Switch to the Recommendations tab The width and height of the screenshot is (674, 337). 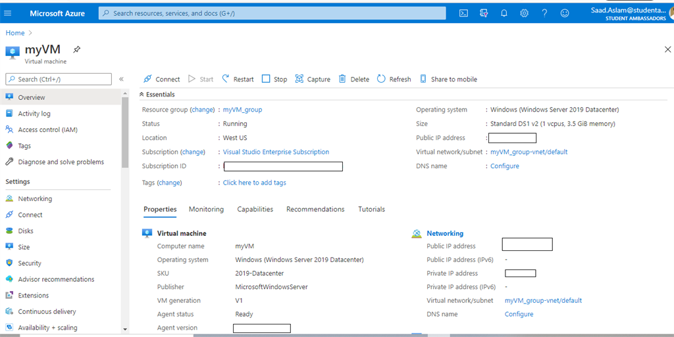pyautogui.click(x=315, y=210)
